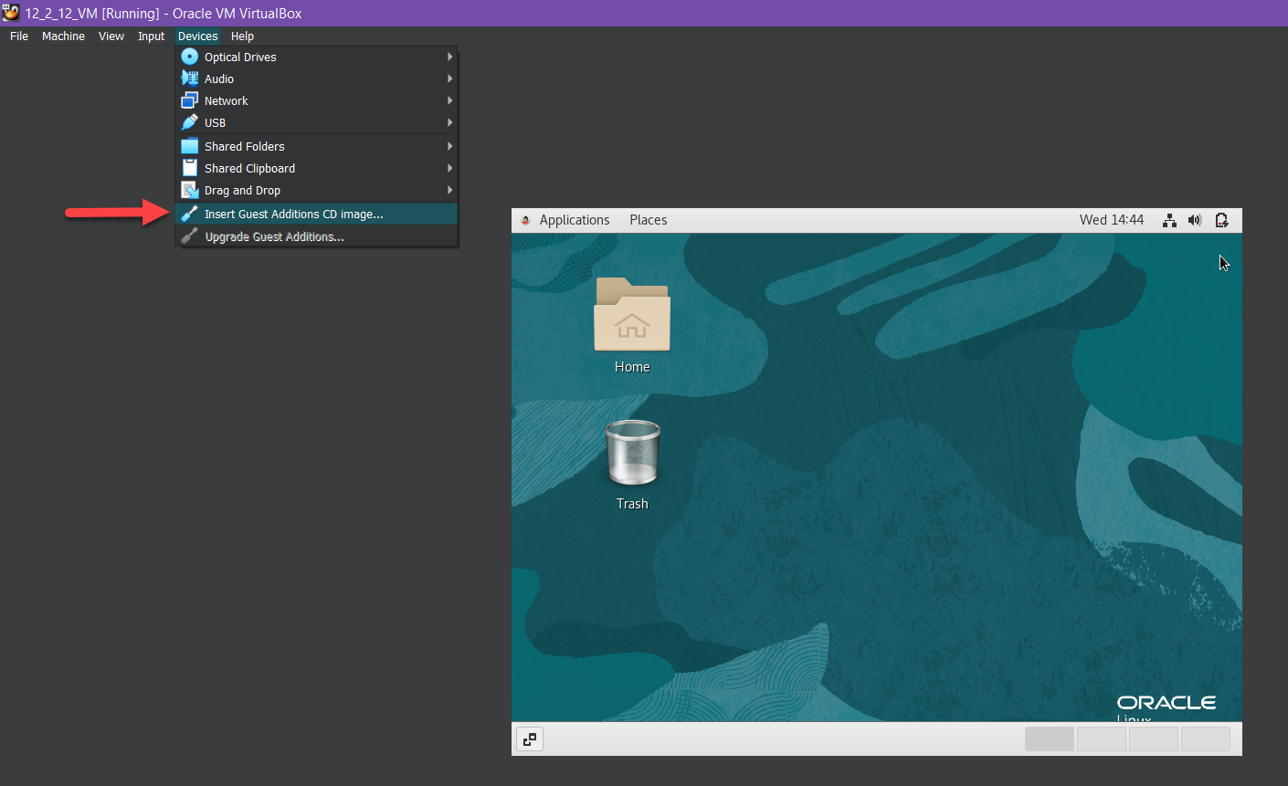Click the Audio speaker icon in menu
This screenshot has width=1288, height=786.
pos(190,79)
